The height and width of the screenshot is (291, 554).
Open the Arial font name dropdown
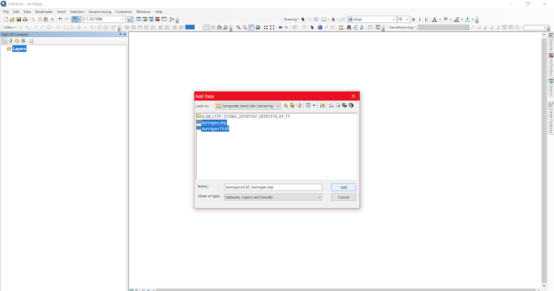point(394,19)
